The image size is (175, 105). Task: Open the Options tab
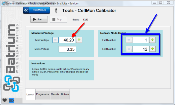pyautogui.click(x=65, y=94)
